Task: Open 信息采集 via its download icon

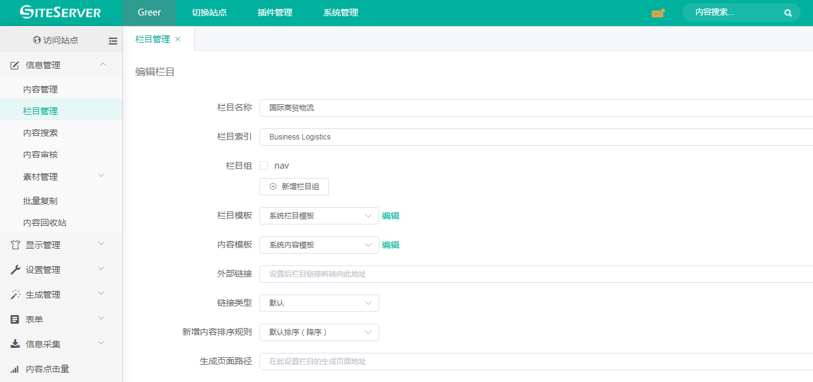Action: [x=16, y=344]
